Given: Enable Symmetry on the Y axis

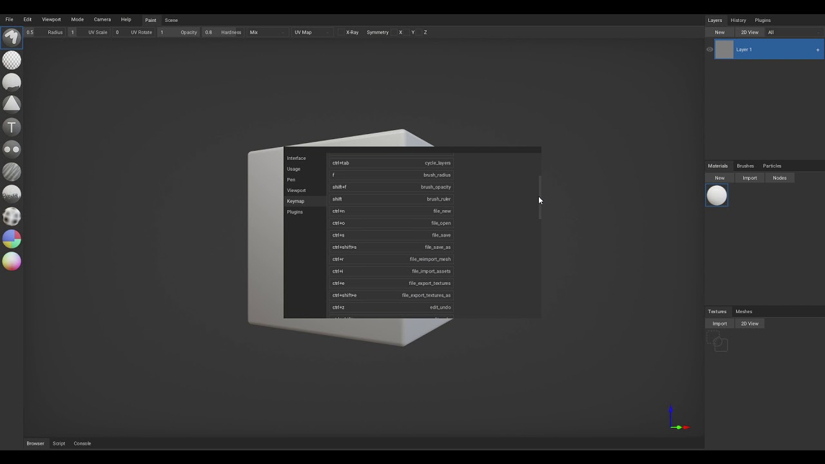Looking at the screenshot, I should tap(412, 32).
